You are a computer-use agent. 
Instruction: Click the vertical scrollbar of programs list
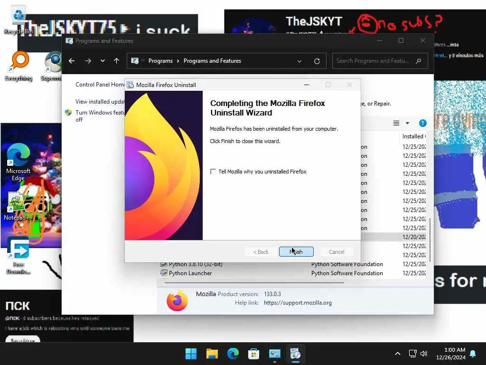[430, 240]
